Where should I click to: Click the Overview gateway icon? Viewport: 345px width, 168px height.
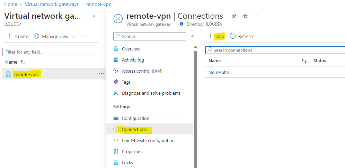click(x=116, y=49)
